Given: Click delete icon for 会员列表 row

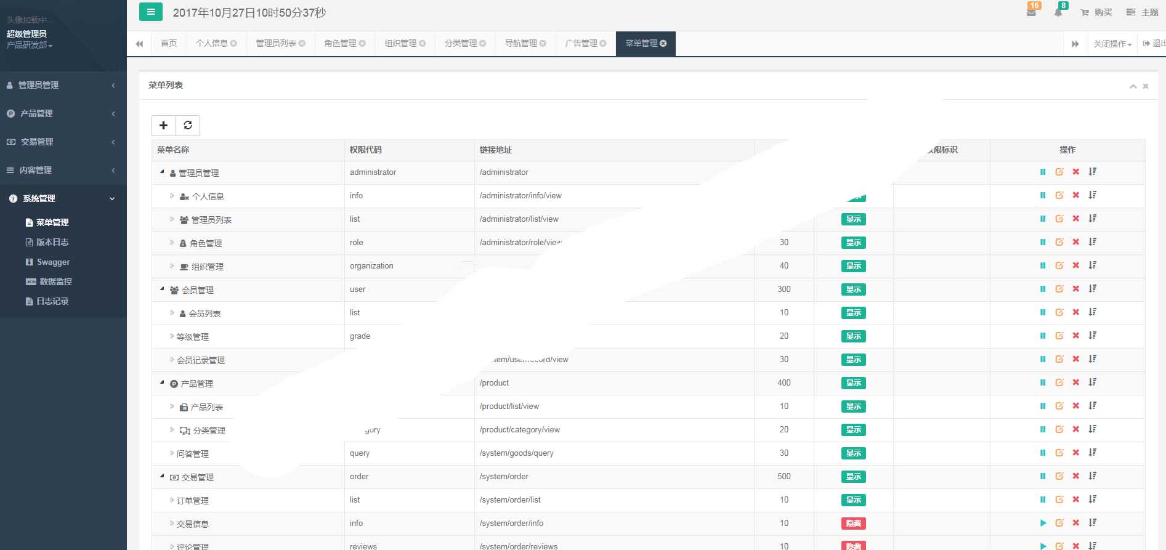Looking at the screenshot, I should coord(1075,312).
